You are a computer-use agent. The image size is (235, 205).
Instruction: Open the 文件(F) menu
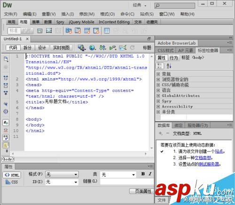click(x=10, y=14)
